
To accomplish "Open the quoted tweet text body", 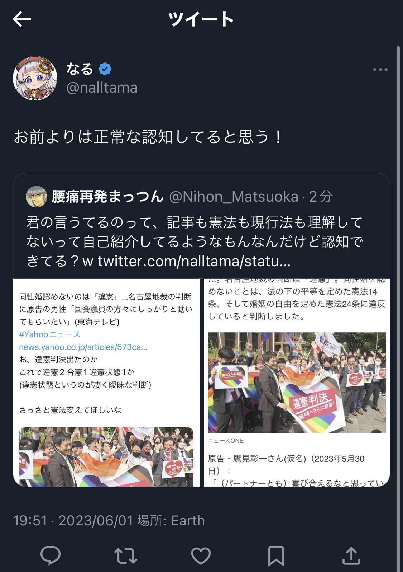I will click(195, 242).
